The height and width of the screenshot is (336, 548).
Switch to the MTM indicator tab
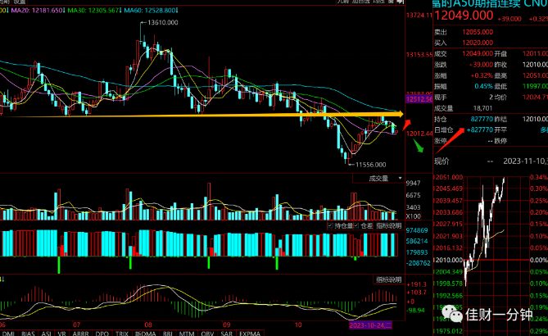(187, 334)
